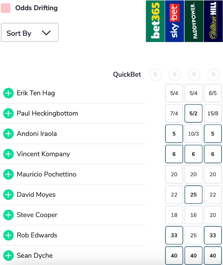
Task: Click the Sky Bet bookmaker logo
Action: [x=174, y=21]
